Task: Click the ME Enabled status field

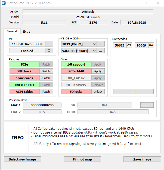Action: pyautogui.click(x=27, y=51)
